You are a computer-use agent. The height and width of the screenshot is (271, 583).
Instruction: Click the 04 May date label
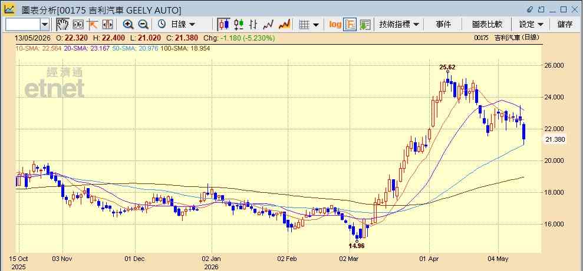(498, 259)
